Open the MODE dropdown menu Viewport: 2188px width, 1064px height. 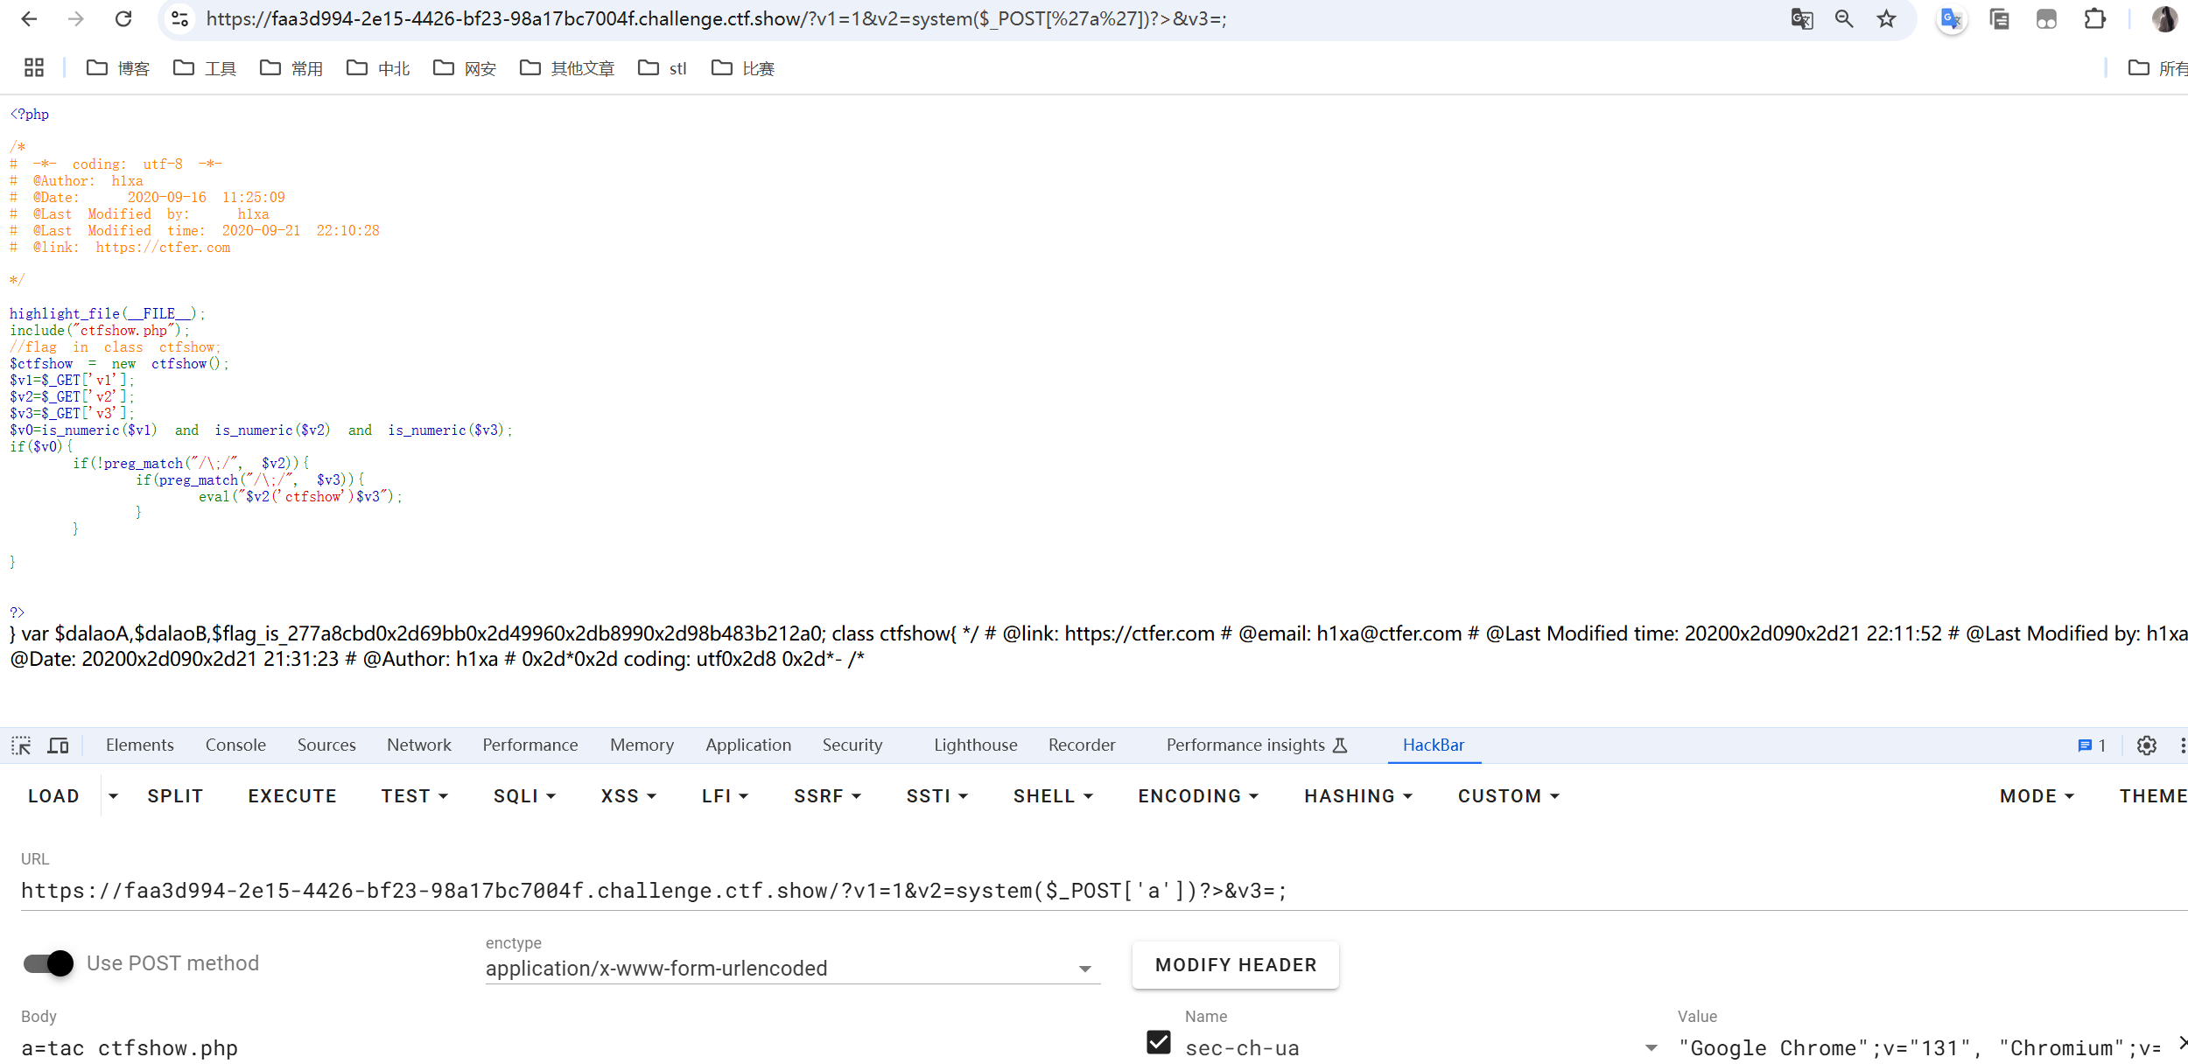[x=2037, y=796]
